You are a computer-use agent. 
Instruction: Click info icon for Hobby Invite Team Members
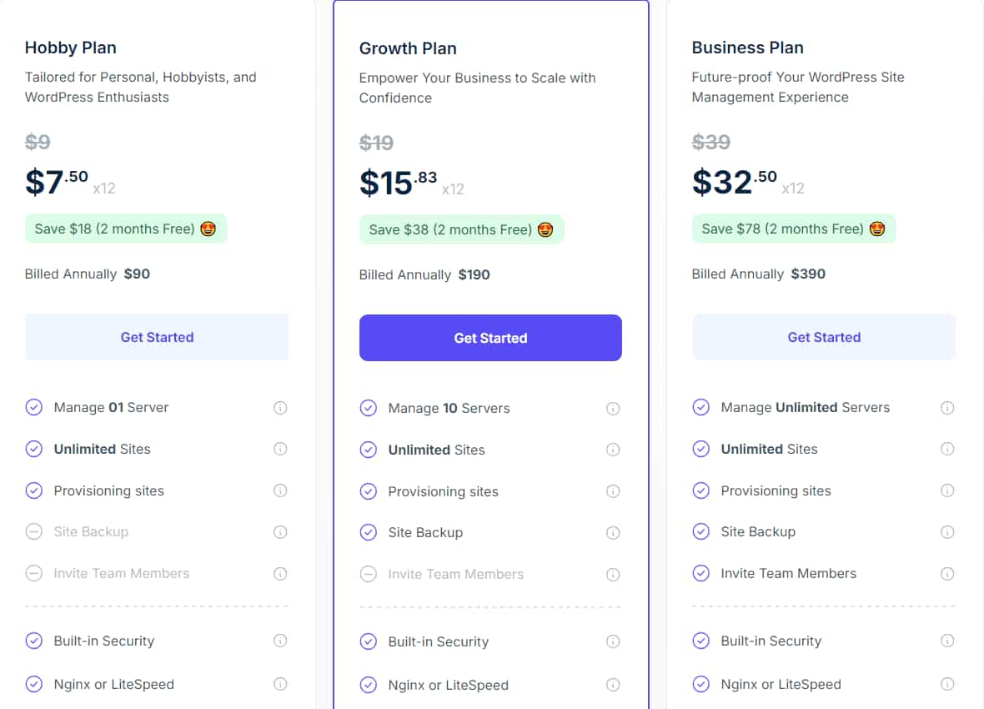pyautogui.click(x=280, y=574)
